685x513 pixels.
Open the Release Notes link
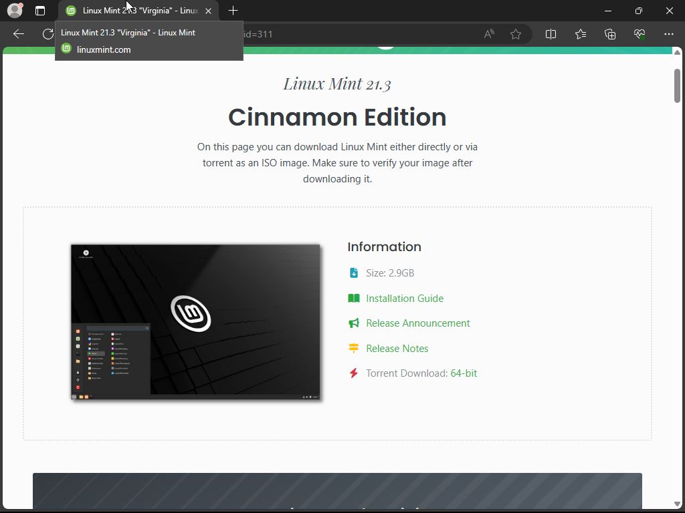coord(397,349)
